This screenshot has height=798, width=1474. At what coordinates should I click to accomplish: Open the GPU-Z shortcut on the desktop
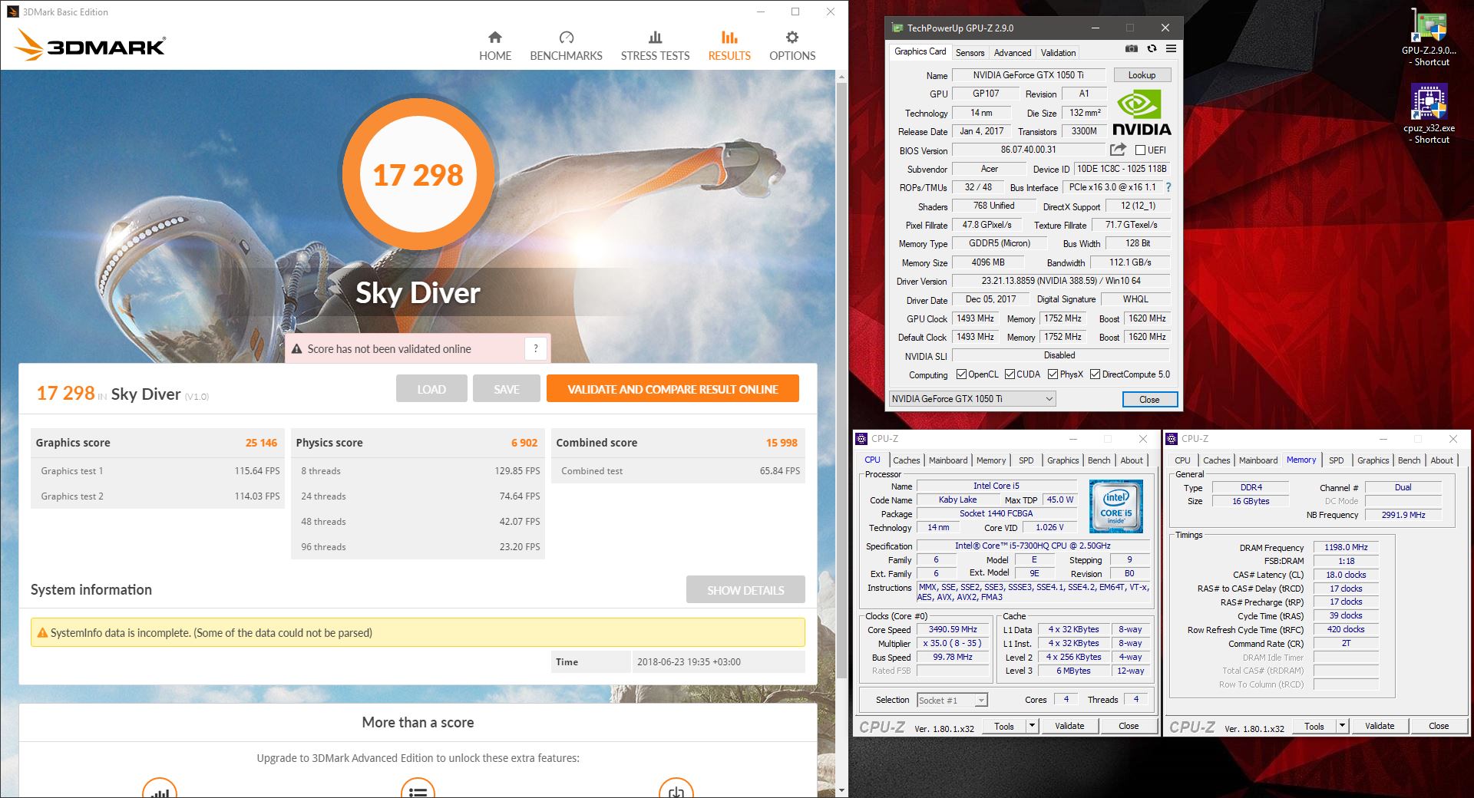[1428, 37]
